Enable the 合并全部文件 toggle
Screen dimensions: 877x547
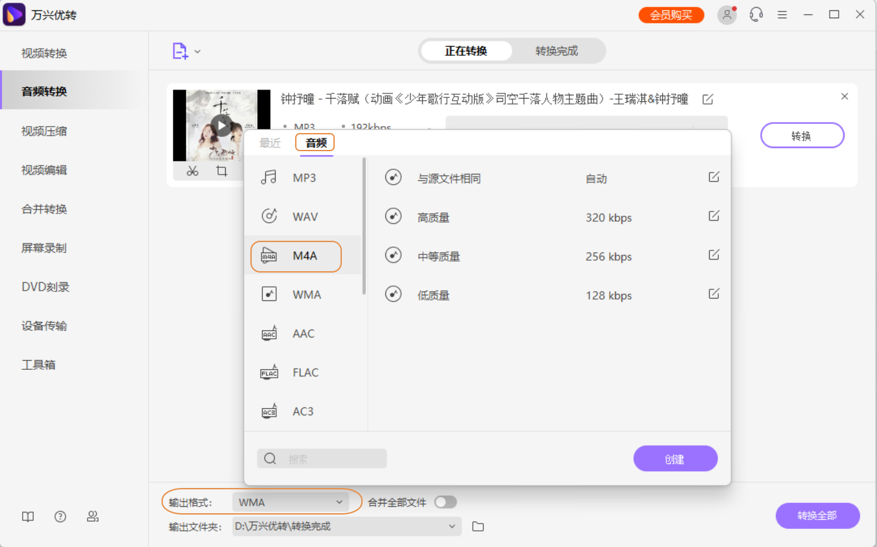446,502
